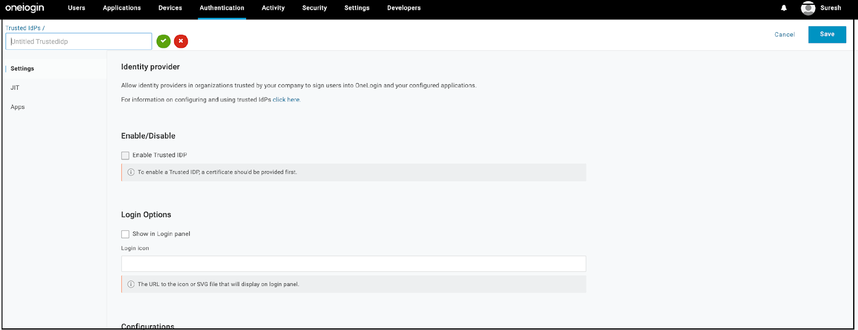The image size is (858, 330).
Task: Open the Users menu
Action: [x=77, y=8]
